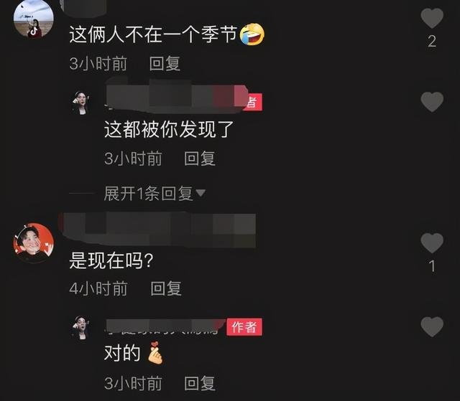Tap blurred username above 是现在吗?
This screenshot has height=401, width=460.
coord(158,230)
